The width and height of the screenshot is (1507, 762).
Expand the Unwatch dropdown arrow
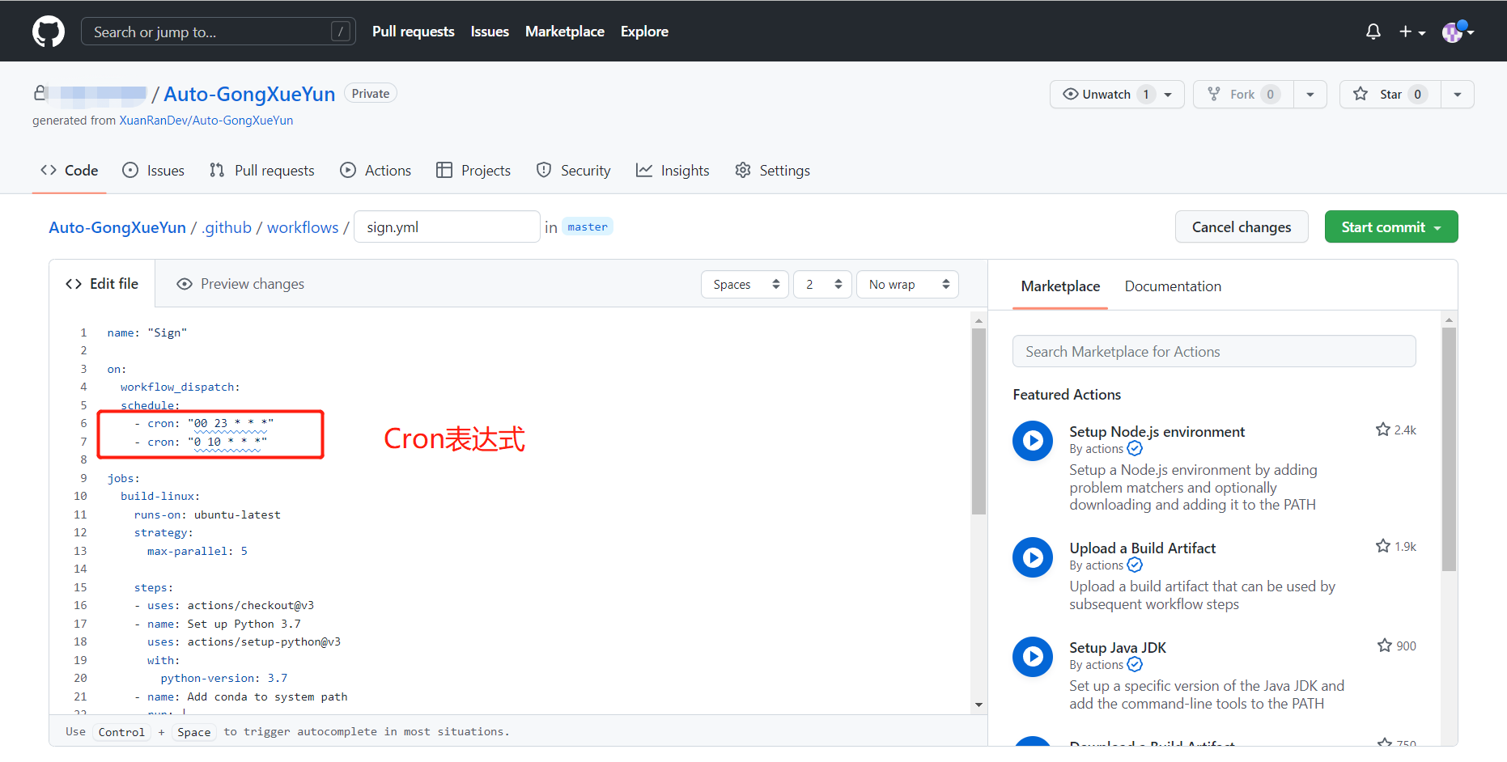click(x=1169, y=95)
